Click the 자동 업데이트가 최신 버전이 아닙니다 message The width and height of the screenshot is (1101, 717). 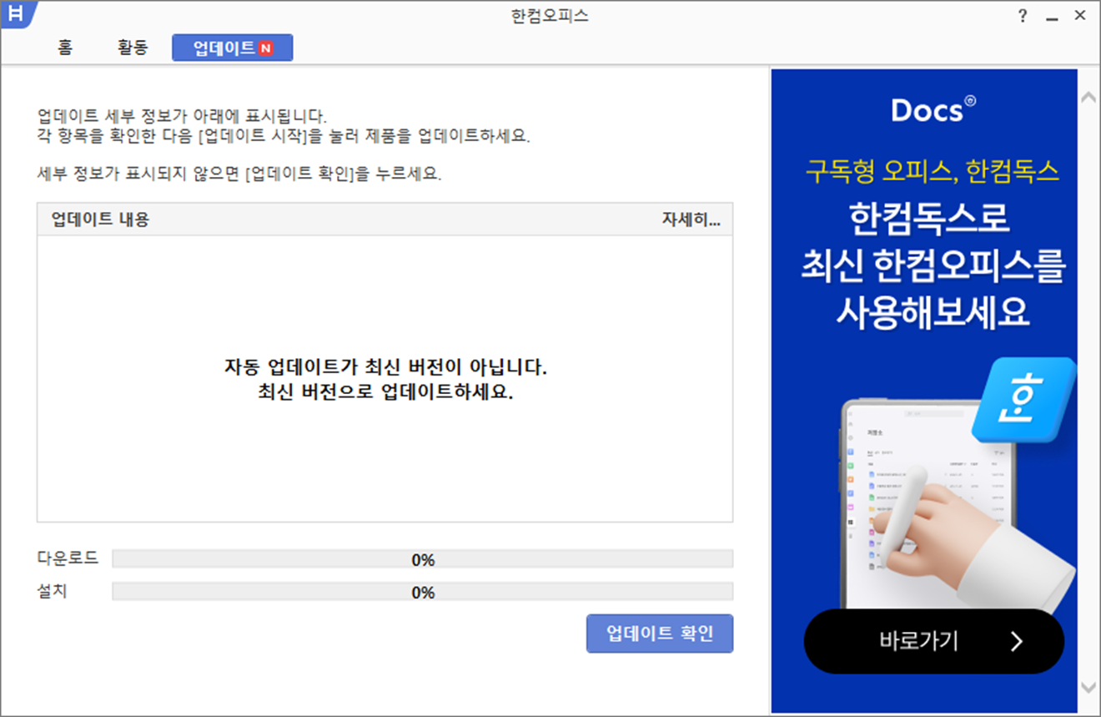385,367
